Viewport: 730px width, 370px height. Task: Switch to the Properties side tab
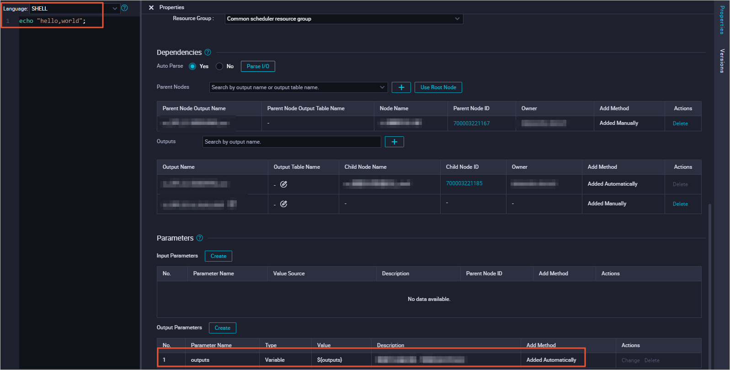pos(722,20)
